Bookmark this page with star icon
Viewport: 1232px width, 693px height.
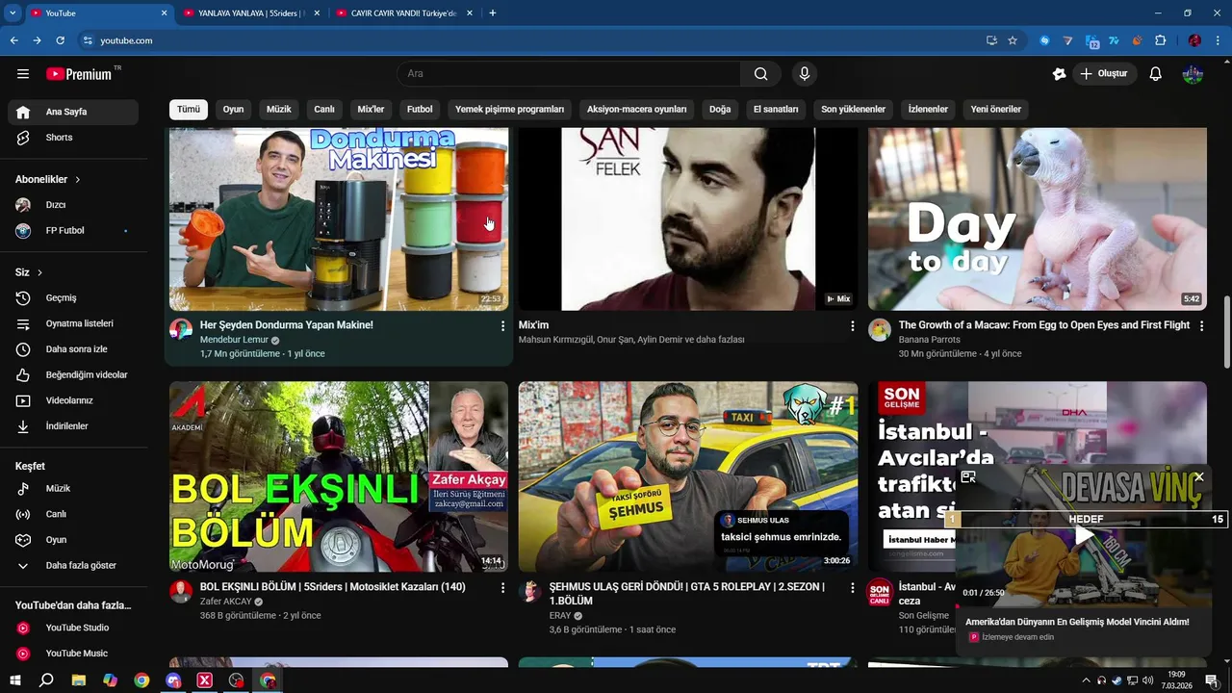point(1013,40)
